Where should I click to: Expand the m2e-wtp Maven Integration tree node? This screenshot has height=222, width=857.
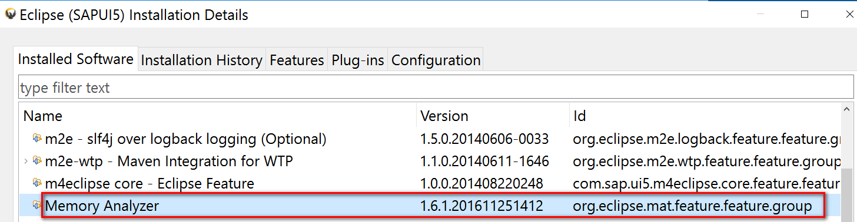[25, 161]
